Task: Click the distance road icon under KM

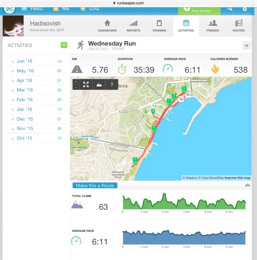Action: pyautogui.click(x=77, y=69)
